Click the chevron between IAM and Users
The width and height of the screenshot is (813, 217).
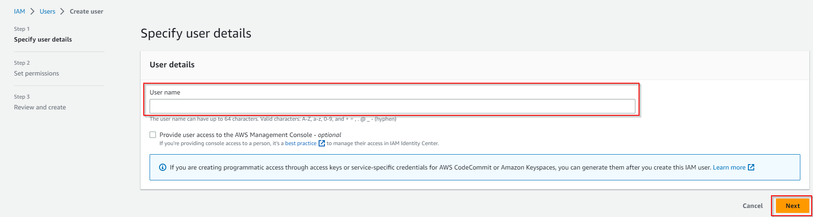(33, 11)
